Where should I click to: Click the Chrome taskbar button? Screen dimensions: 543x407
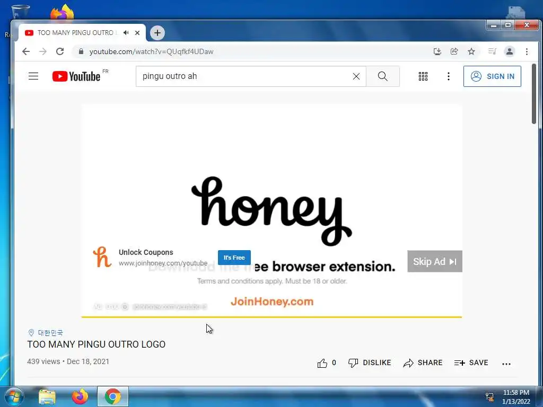[113, 396]
